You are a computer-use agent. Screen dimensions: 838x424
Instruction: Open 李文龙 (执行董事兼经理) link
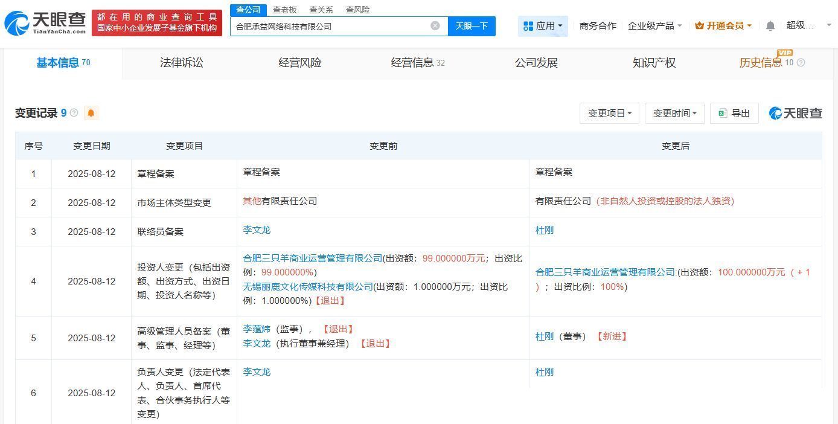[257, 344]
